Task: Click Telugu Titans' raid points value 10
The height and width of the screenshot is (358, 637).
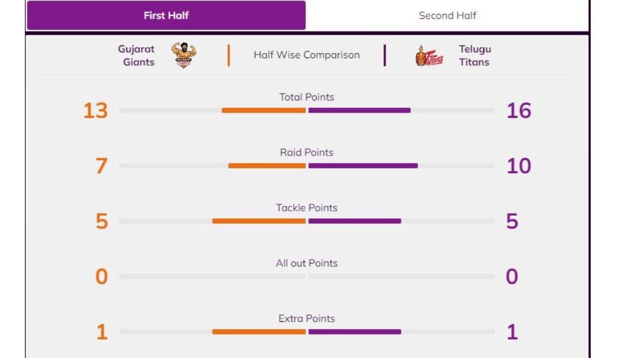Action: (x=519, y=166)
